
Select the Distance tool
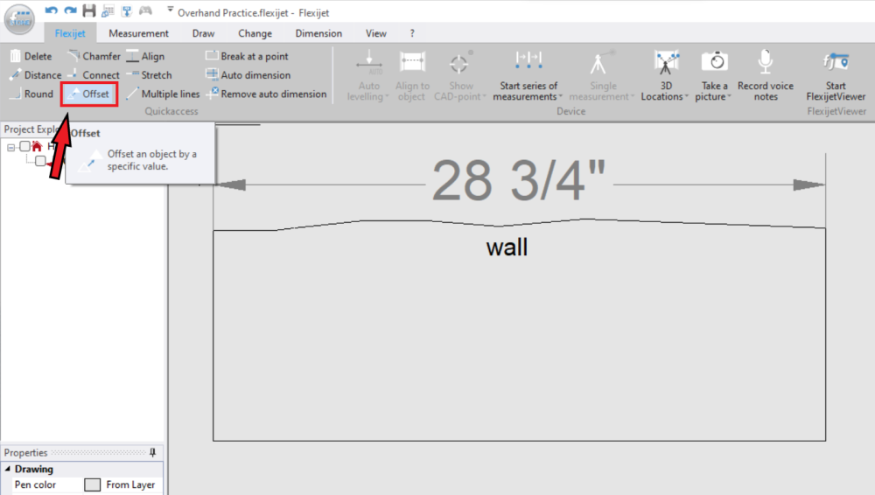coord(35,75)
